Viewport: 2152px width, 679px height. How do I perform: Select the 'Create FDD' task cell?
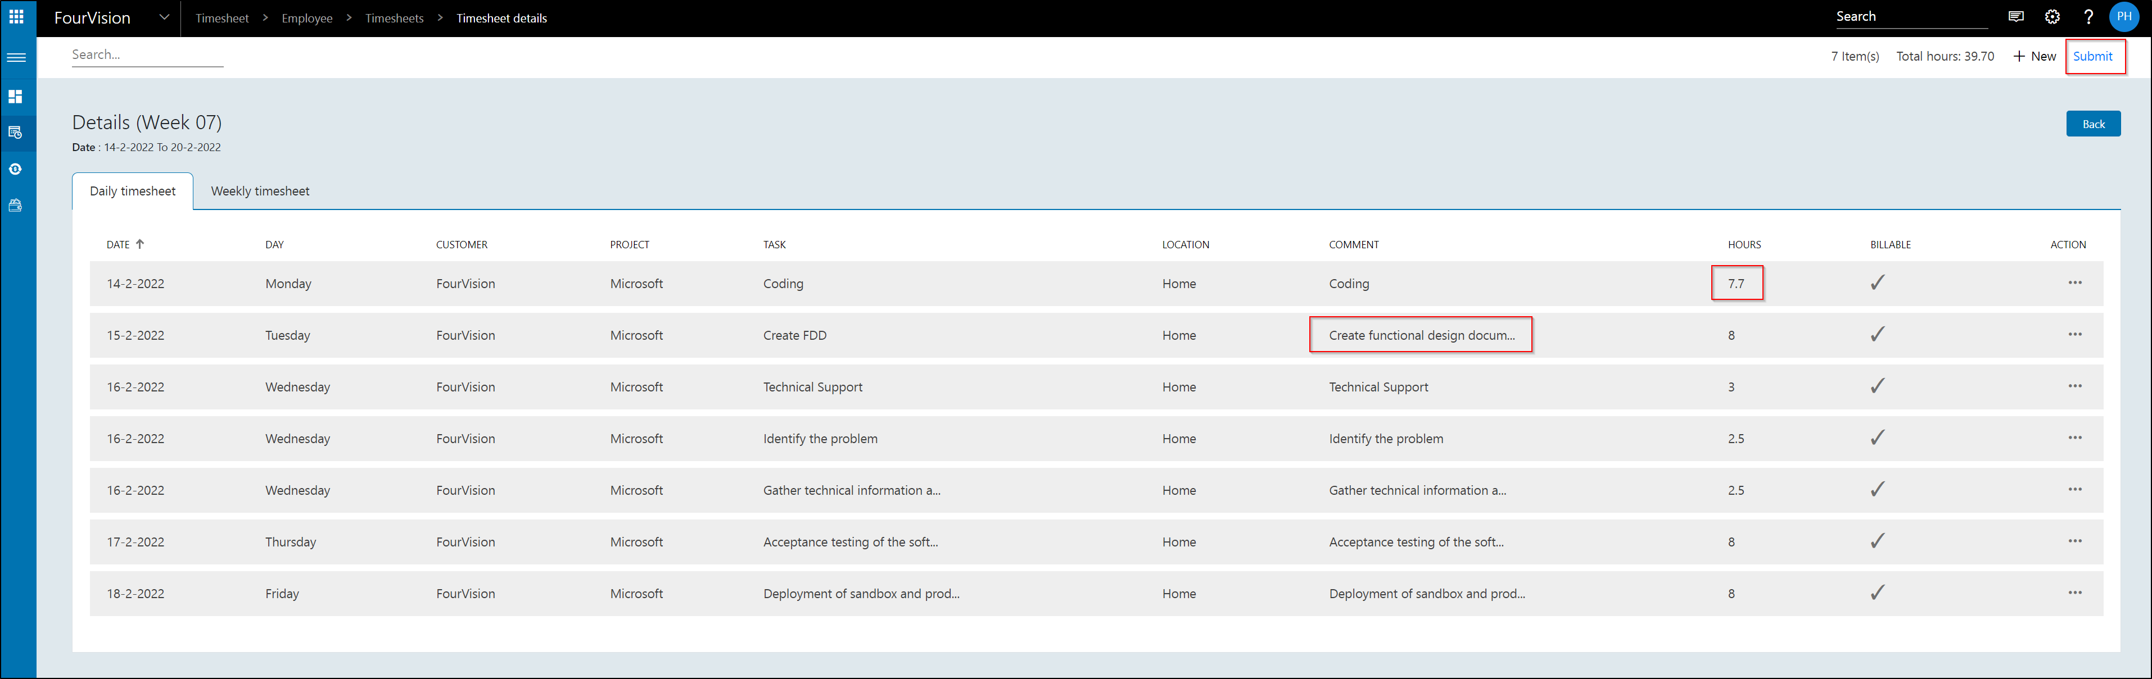794,335
